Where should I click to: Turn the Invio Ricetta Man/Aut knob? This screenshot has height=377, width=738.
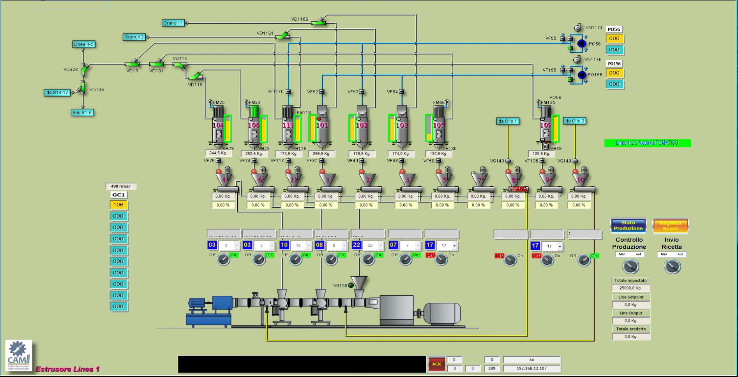point(672,266)
